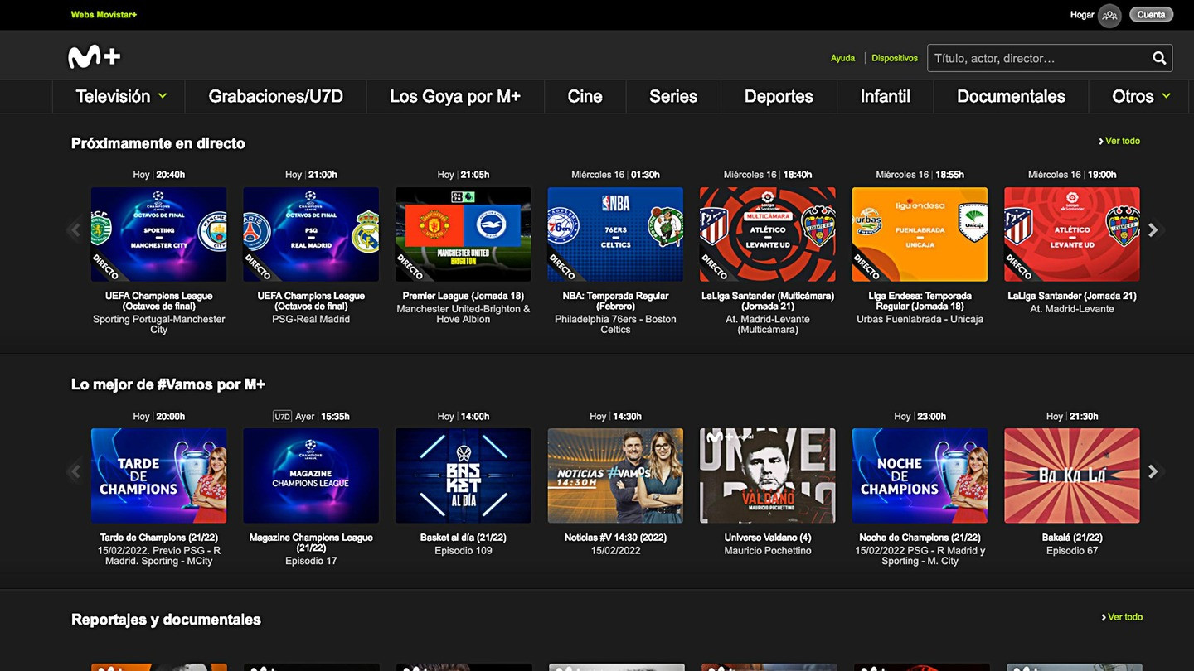This screenshot has width=1194, height=671.
Task: Click 'Ver todo' for Reportajes y documentales
Action: pyautogui.click(x=1122, y=617)
